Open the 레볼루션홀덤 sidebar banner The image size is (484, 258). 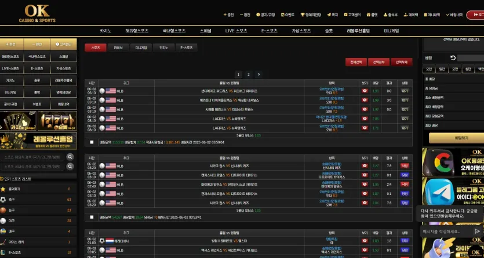click(x=38, y=141)
